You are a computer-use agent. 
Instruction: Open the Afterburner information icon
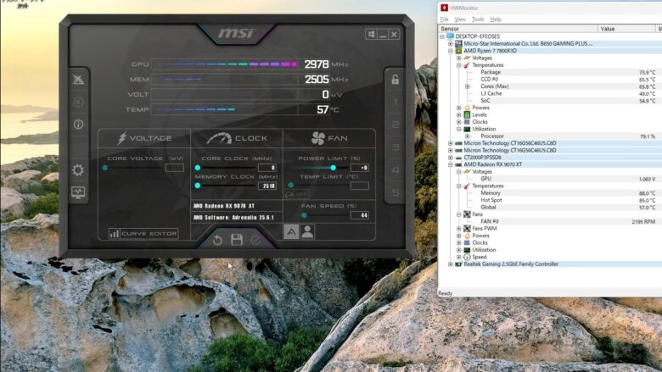point(78,125)
